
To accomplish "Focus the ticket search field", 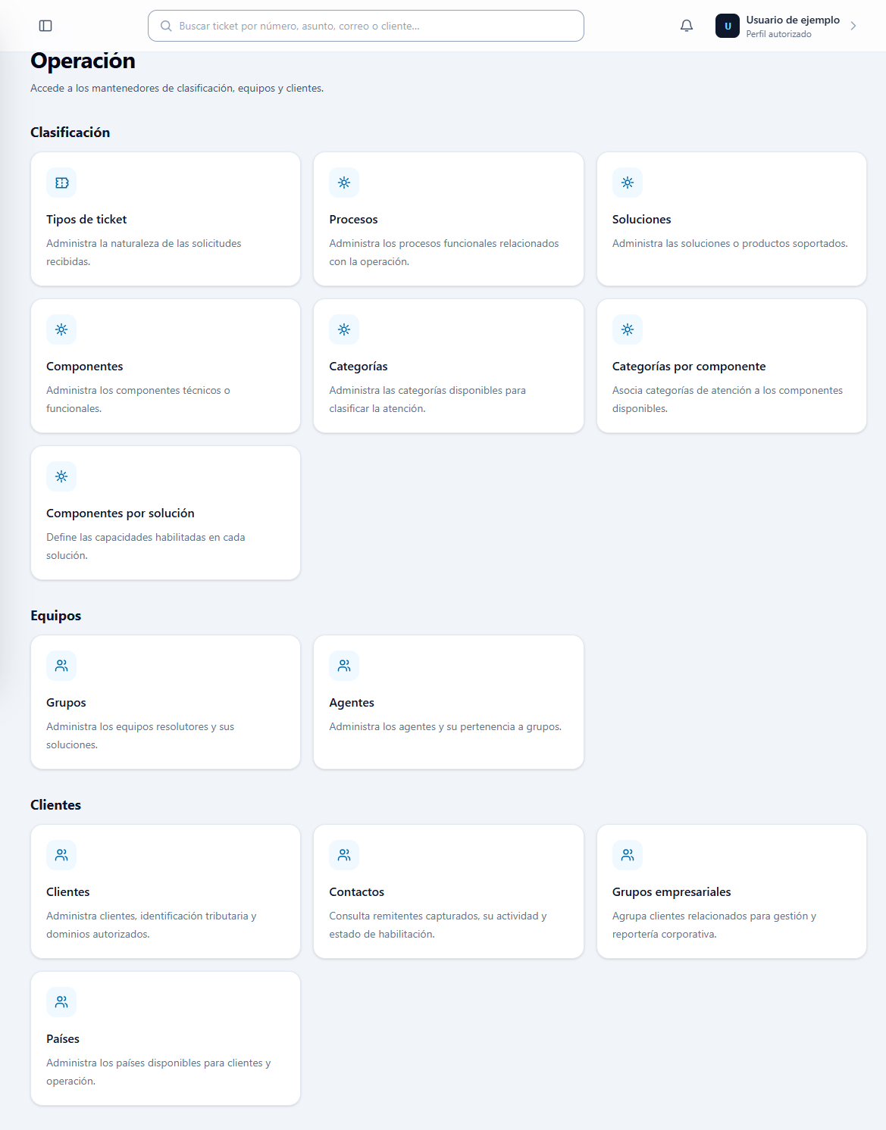I will click(366, 26).
